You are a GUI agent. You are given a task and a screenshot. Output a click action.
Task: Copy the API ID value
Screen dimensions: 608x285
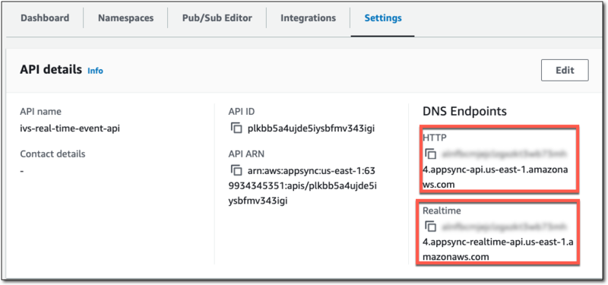(236, 128)
